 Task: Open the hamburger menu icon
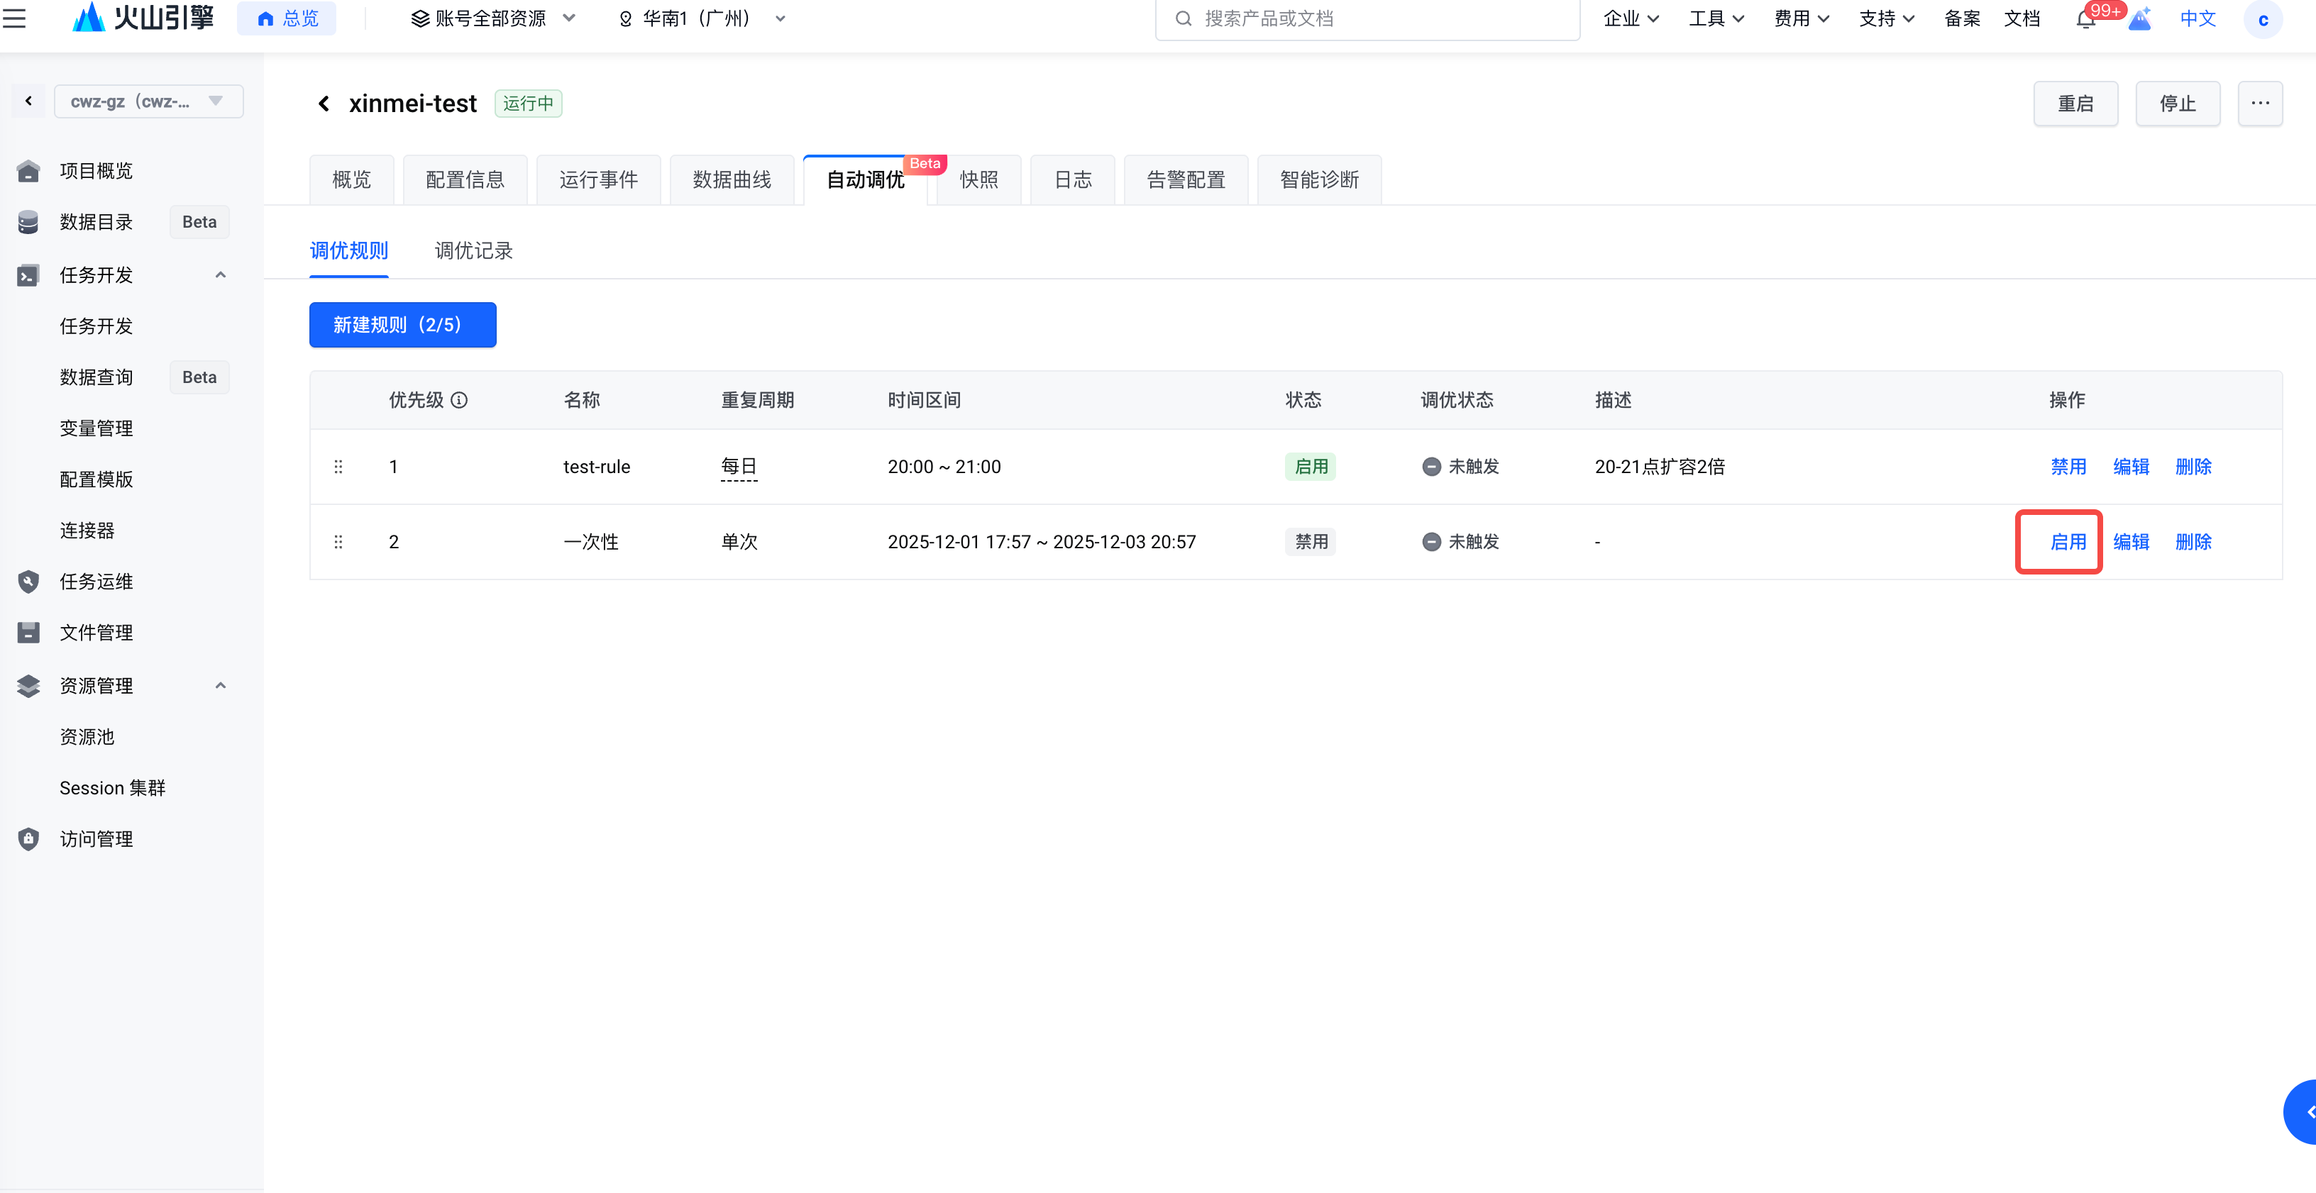pyautogui.click(x=14, y=18)
